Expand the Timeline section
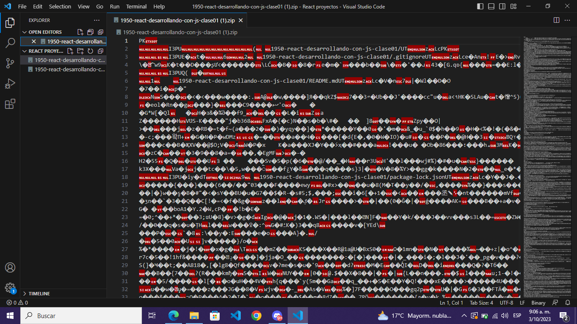 tap(63, 293)
